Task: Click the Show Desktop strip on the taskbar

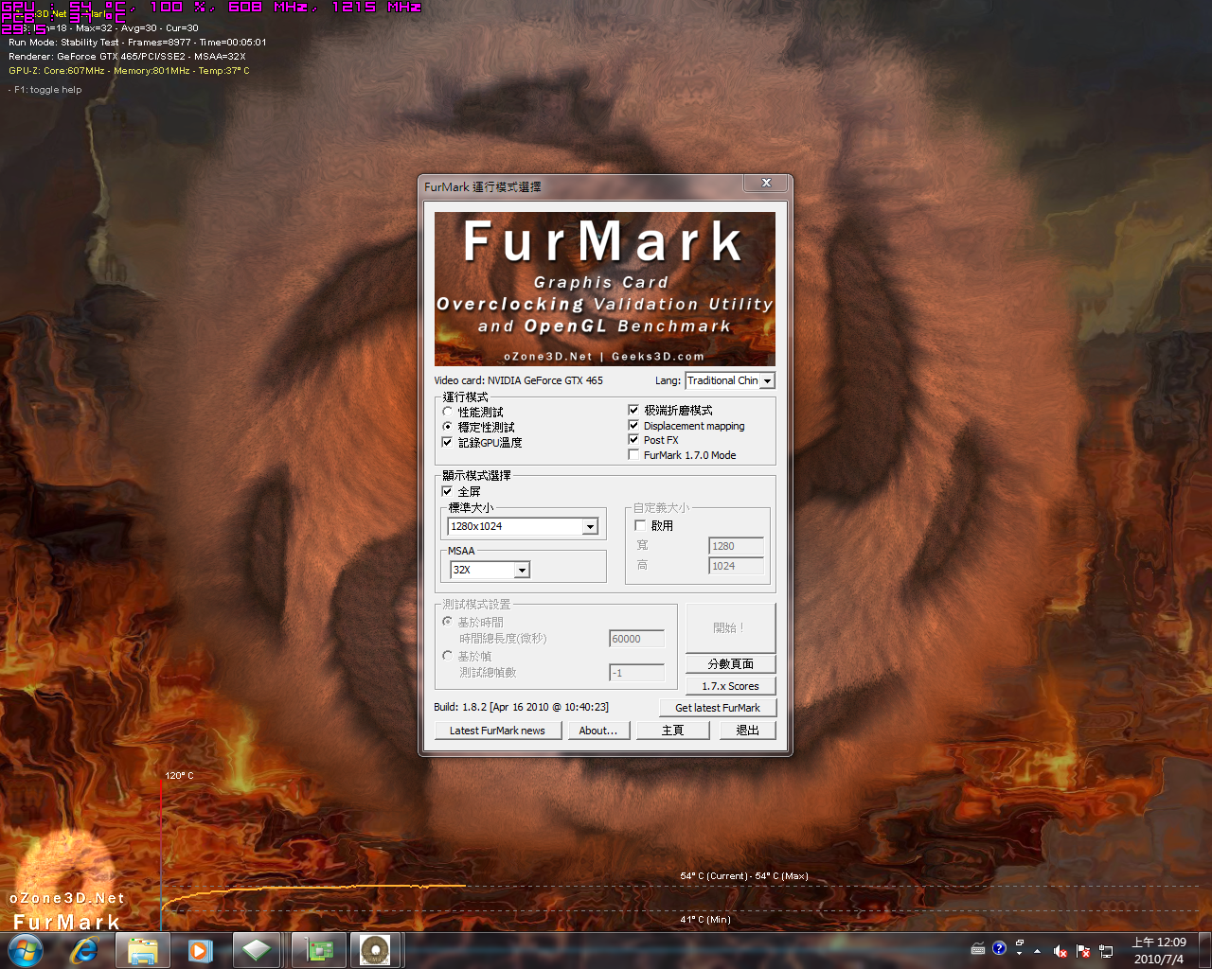Action: [x=1204, y=950]
